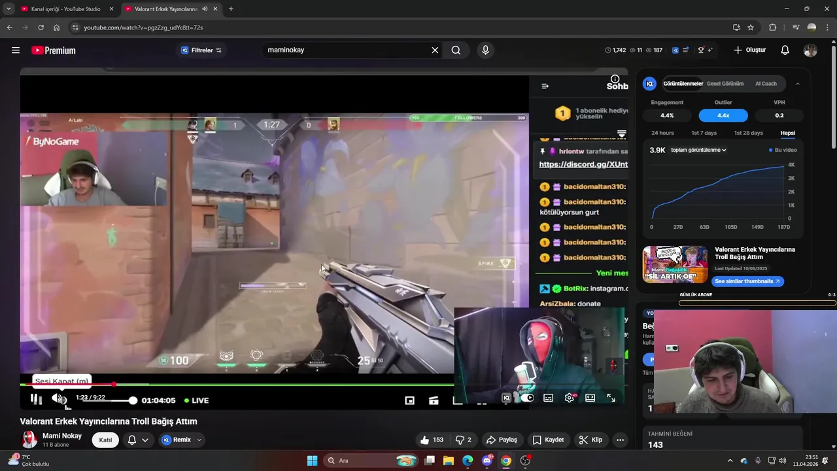Mute video with player volume icon
This screenshot has width=837, height=471.
[x=58, y=398]
